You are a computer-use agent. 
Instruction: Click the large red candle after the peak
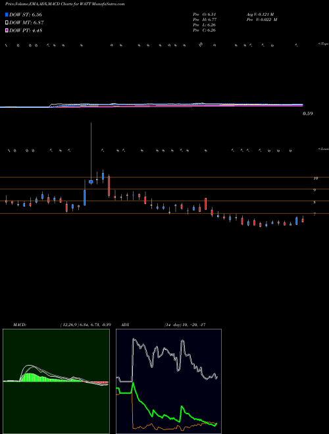[x=109, y=187]
